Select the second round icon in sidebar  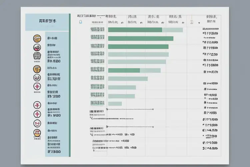tap(37, 47)
